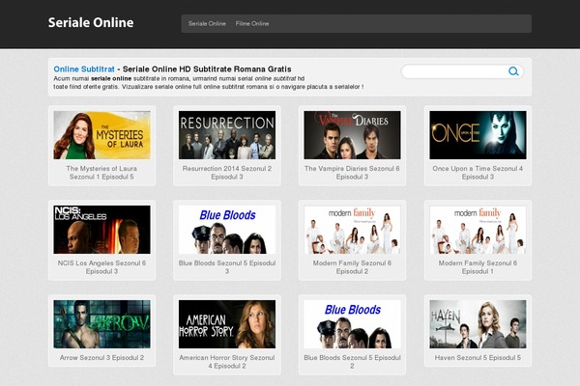Viewport: 580px width, 386px height.
Task: Click American Horror Story Sezonul 4 title
Action: click(227, 362)
